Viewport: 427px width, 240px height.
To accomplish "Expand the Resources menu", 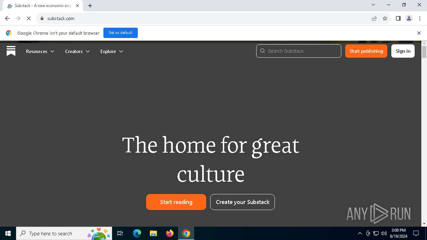I will point(40,51).
